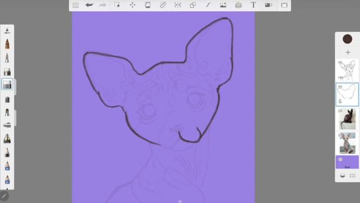
Task: Open the Draw shapes tool
Action: 193,5
